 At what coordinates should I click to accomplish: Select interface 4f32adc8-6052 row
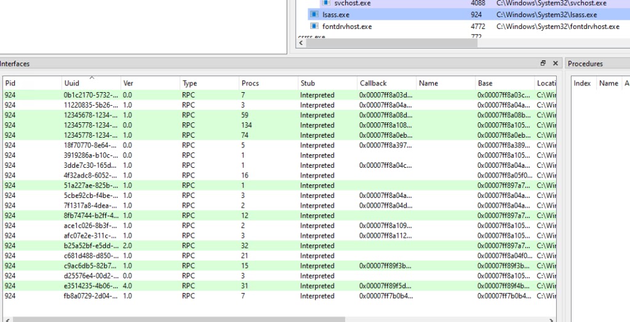coord(280,176)
